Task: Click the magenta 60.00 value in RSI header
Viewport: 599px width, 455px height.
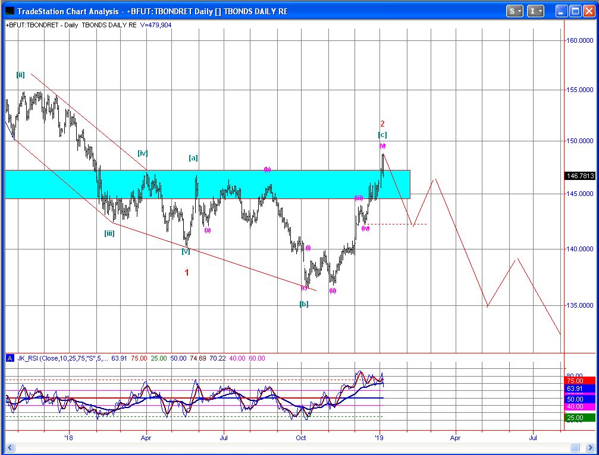Action: click(257, 358)
